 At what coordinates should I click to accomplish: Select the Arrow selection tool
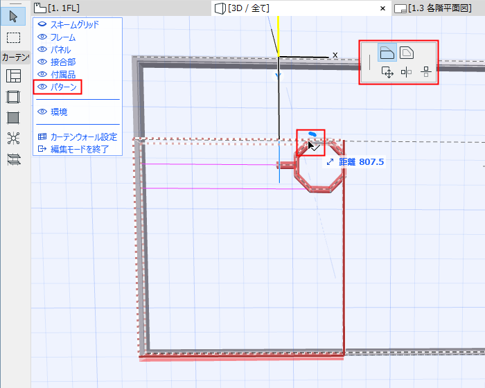(13, 17)
